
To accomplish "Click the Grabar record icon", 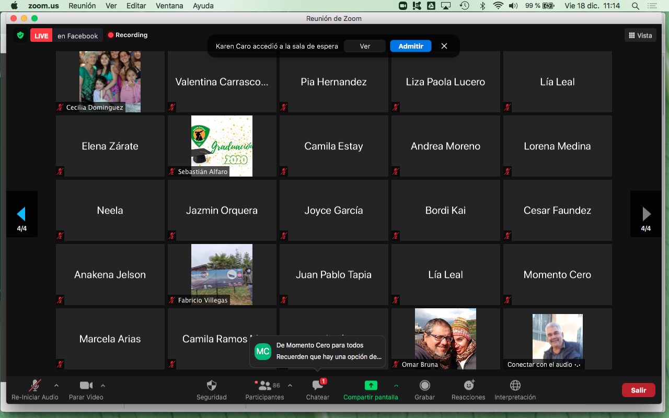I will tap(425, 386).
